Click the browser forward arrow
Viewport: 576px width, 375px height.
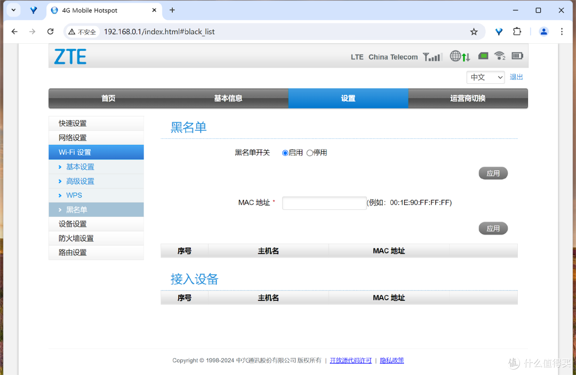pos(33,32)
